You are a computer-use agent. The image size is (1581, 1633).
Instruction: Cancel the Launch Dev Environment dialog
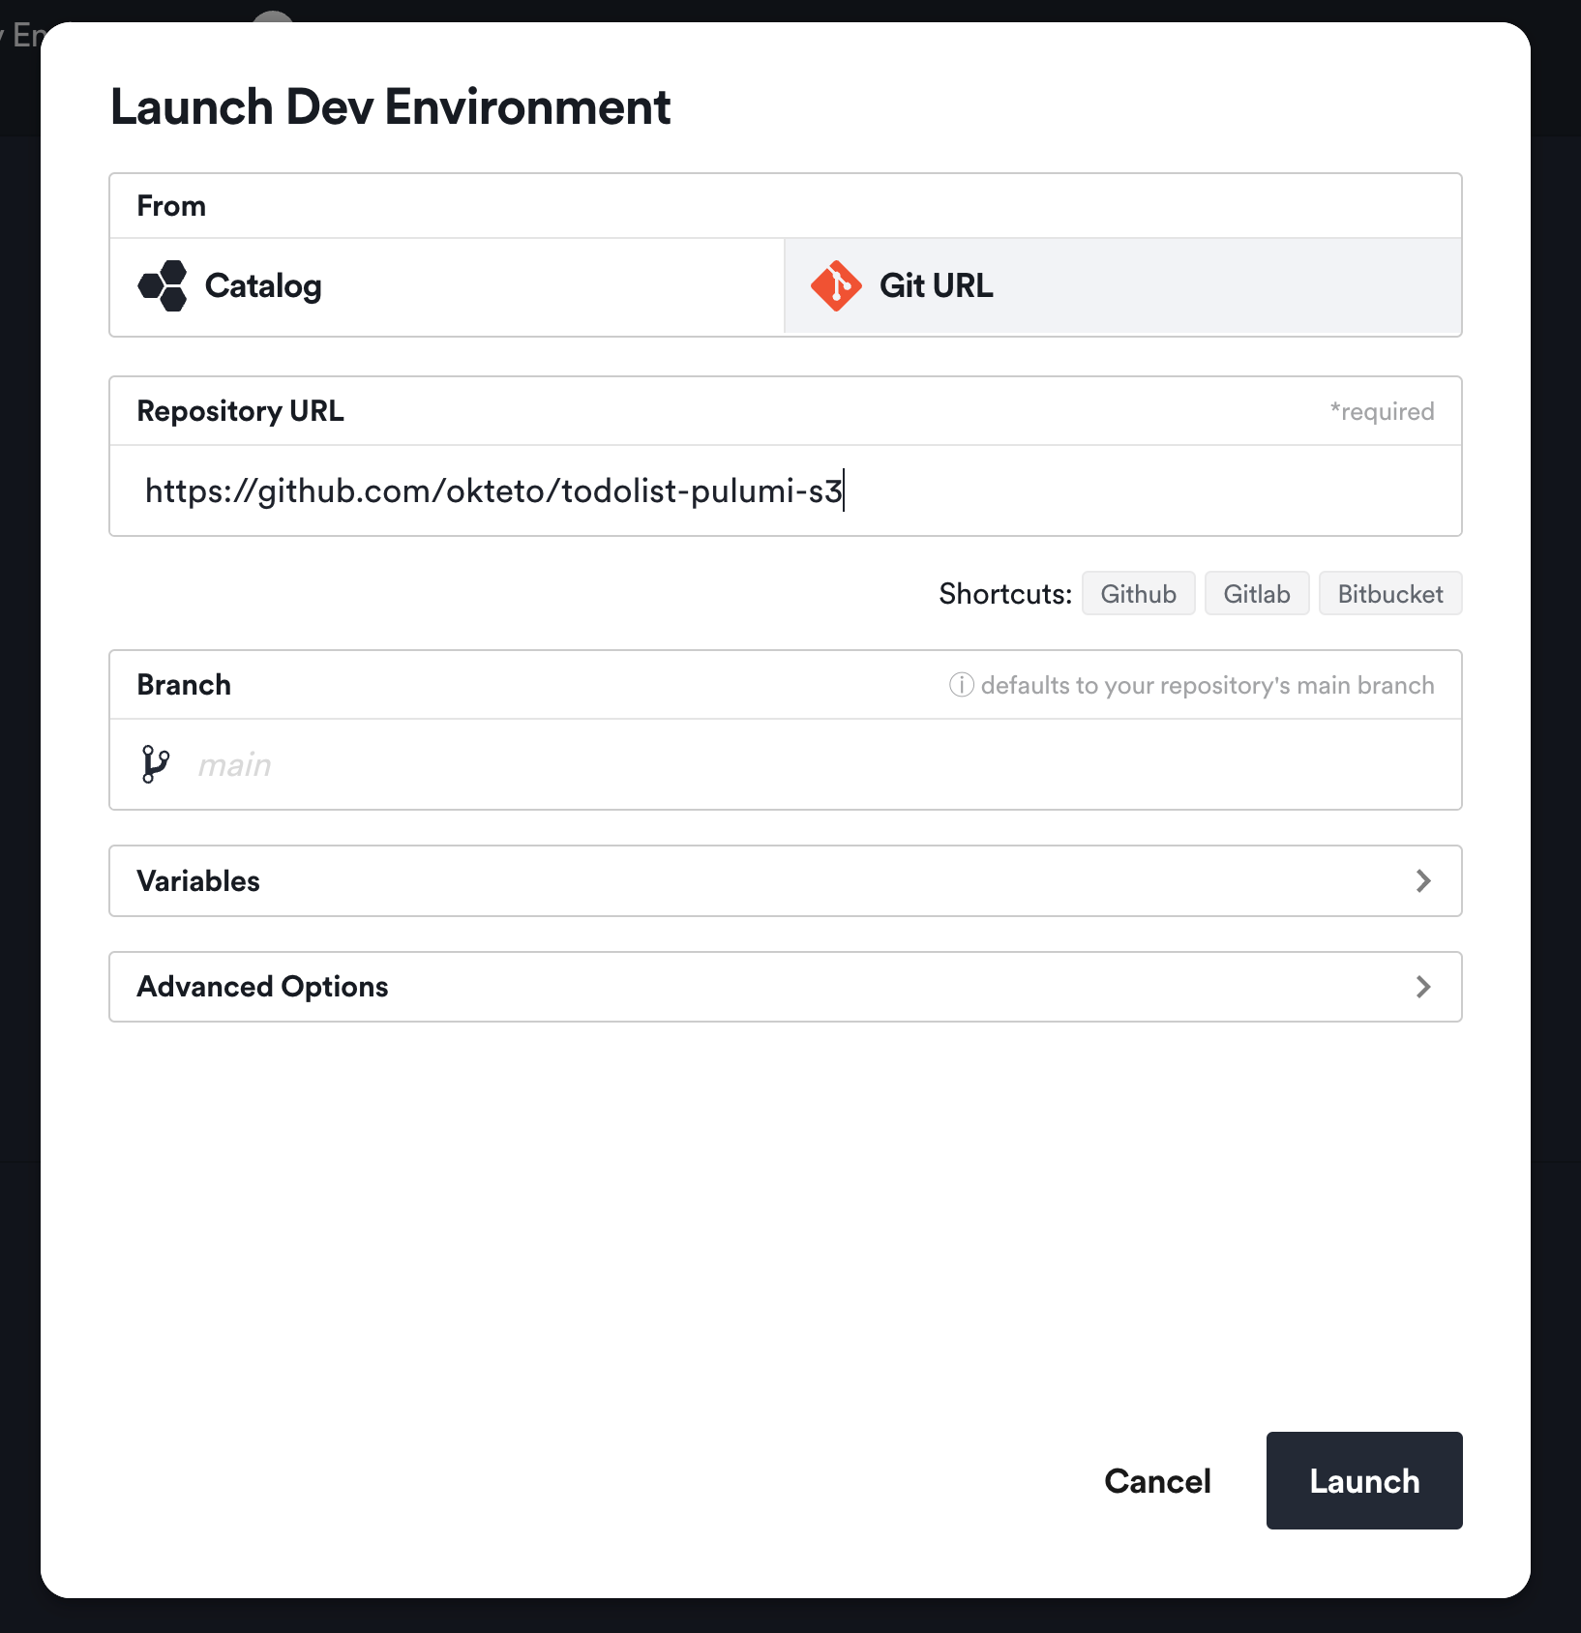click(1157, 1481)
